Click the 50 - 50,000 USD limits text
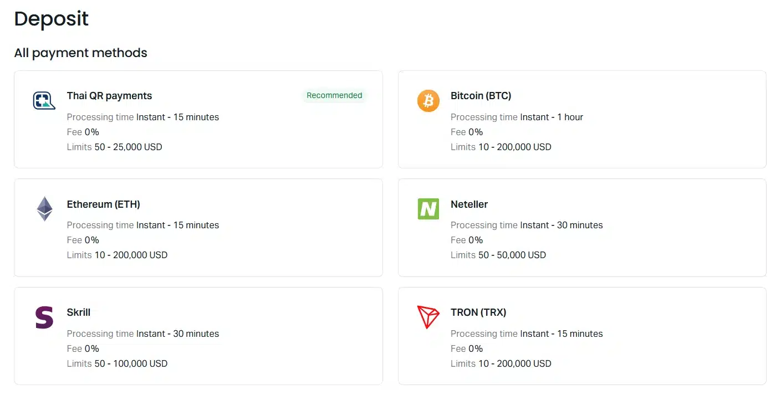 [x=512, y=255]
